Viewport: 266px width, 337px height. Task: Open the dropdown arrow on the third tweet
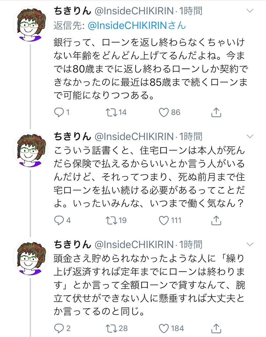click(x=250, y=244)
